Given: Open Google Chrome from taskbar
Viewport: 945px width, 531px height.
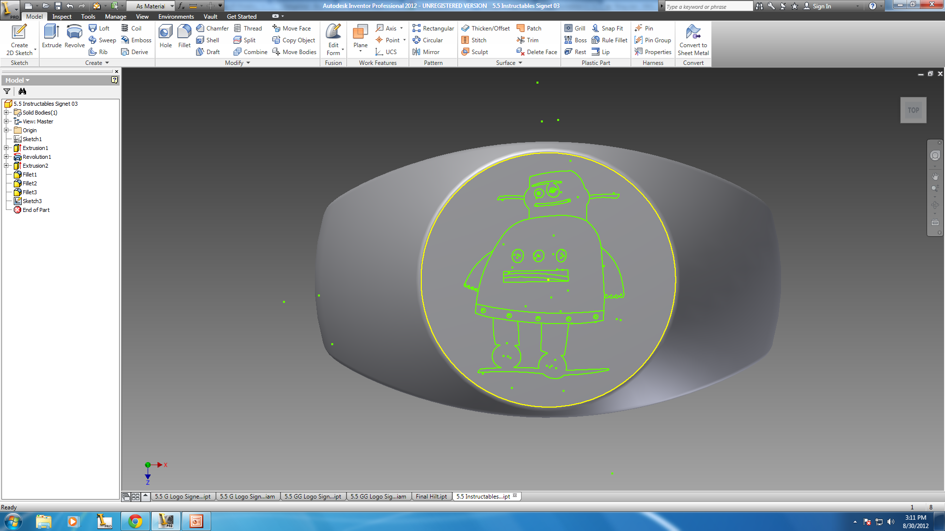Looking at the screenshot, I should [x=135, y=521].
